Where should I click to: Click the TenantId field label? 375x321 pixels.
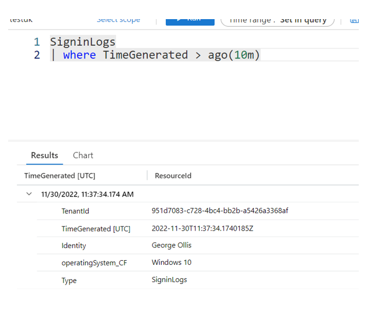point(75,211)
